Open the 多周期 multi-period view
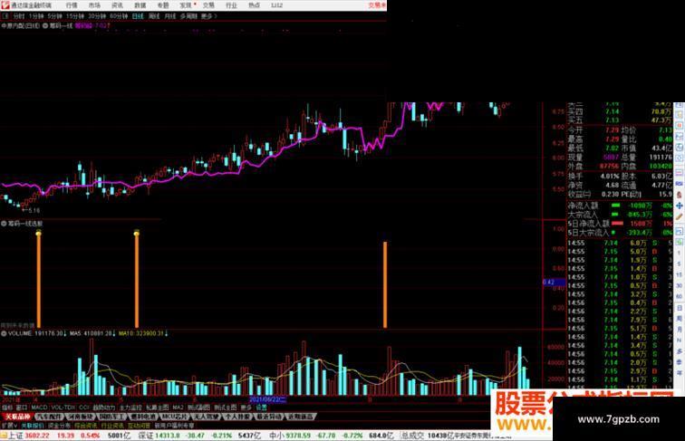Screen dimensions: 685x441 (188, 16)
